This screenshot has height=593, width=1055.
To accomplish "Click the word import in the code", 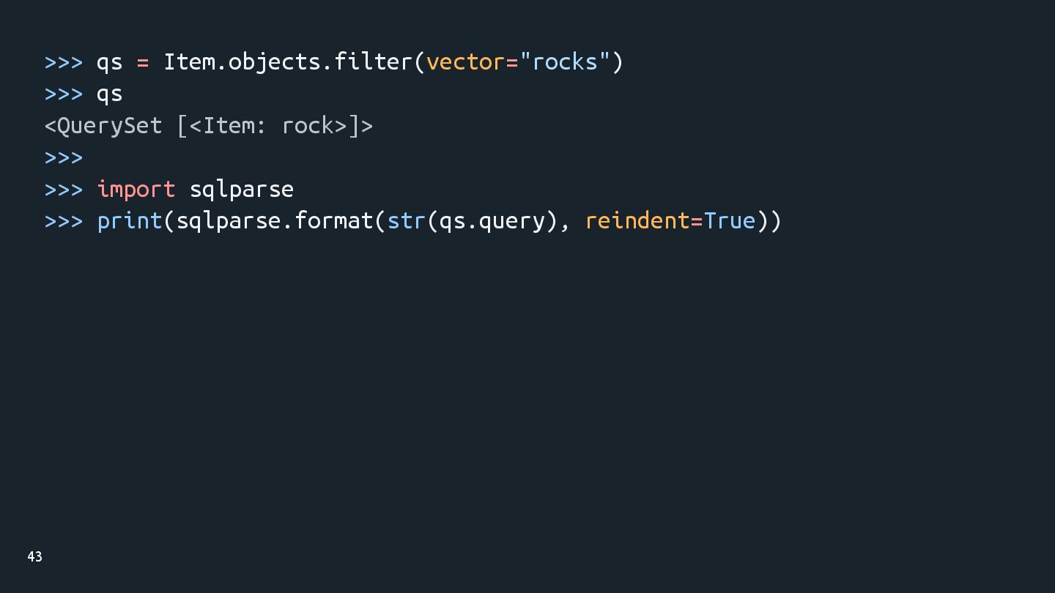I will click(136, 189).
